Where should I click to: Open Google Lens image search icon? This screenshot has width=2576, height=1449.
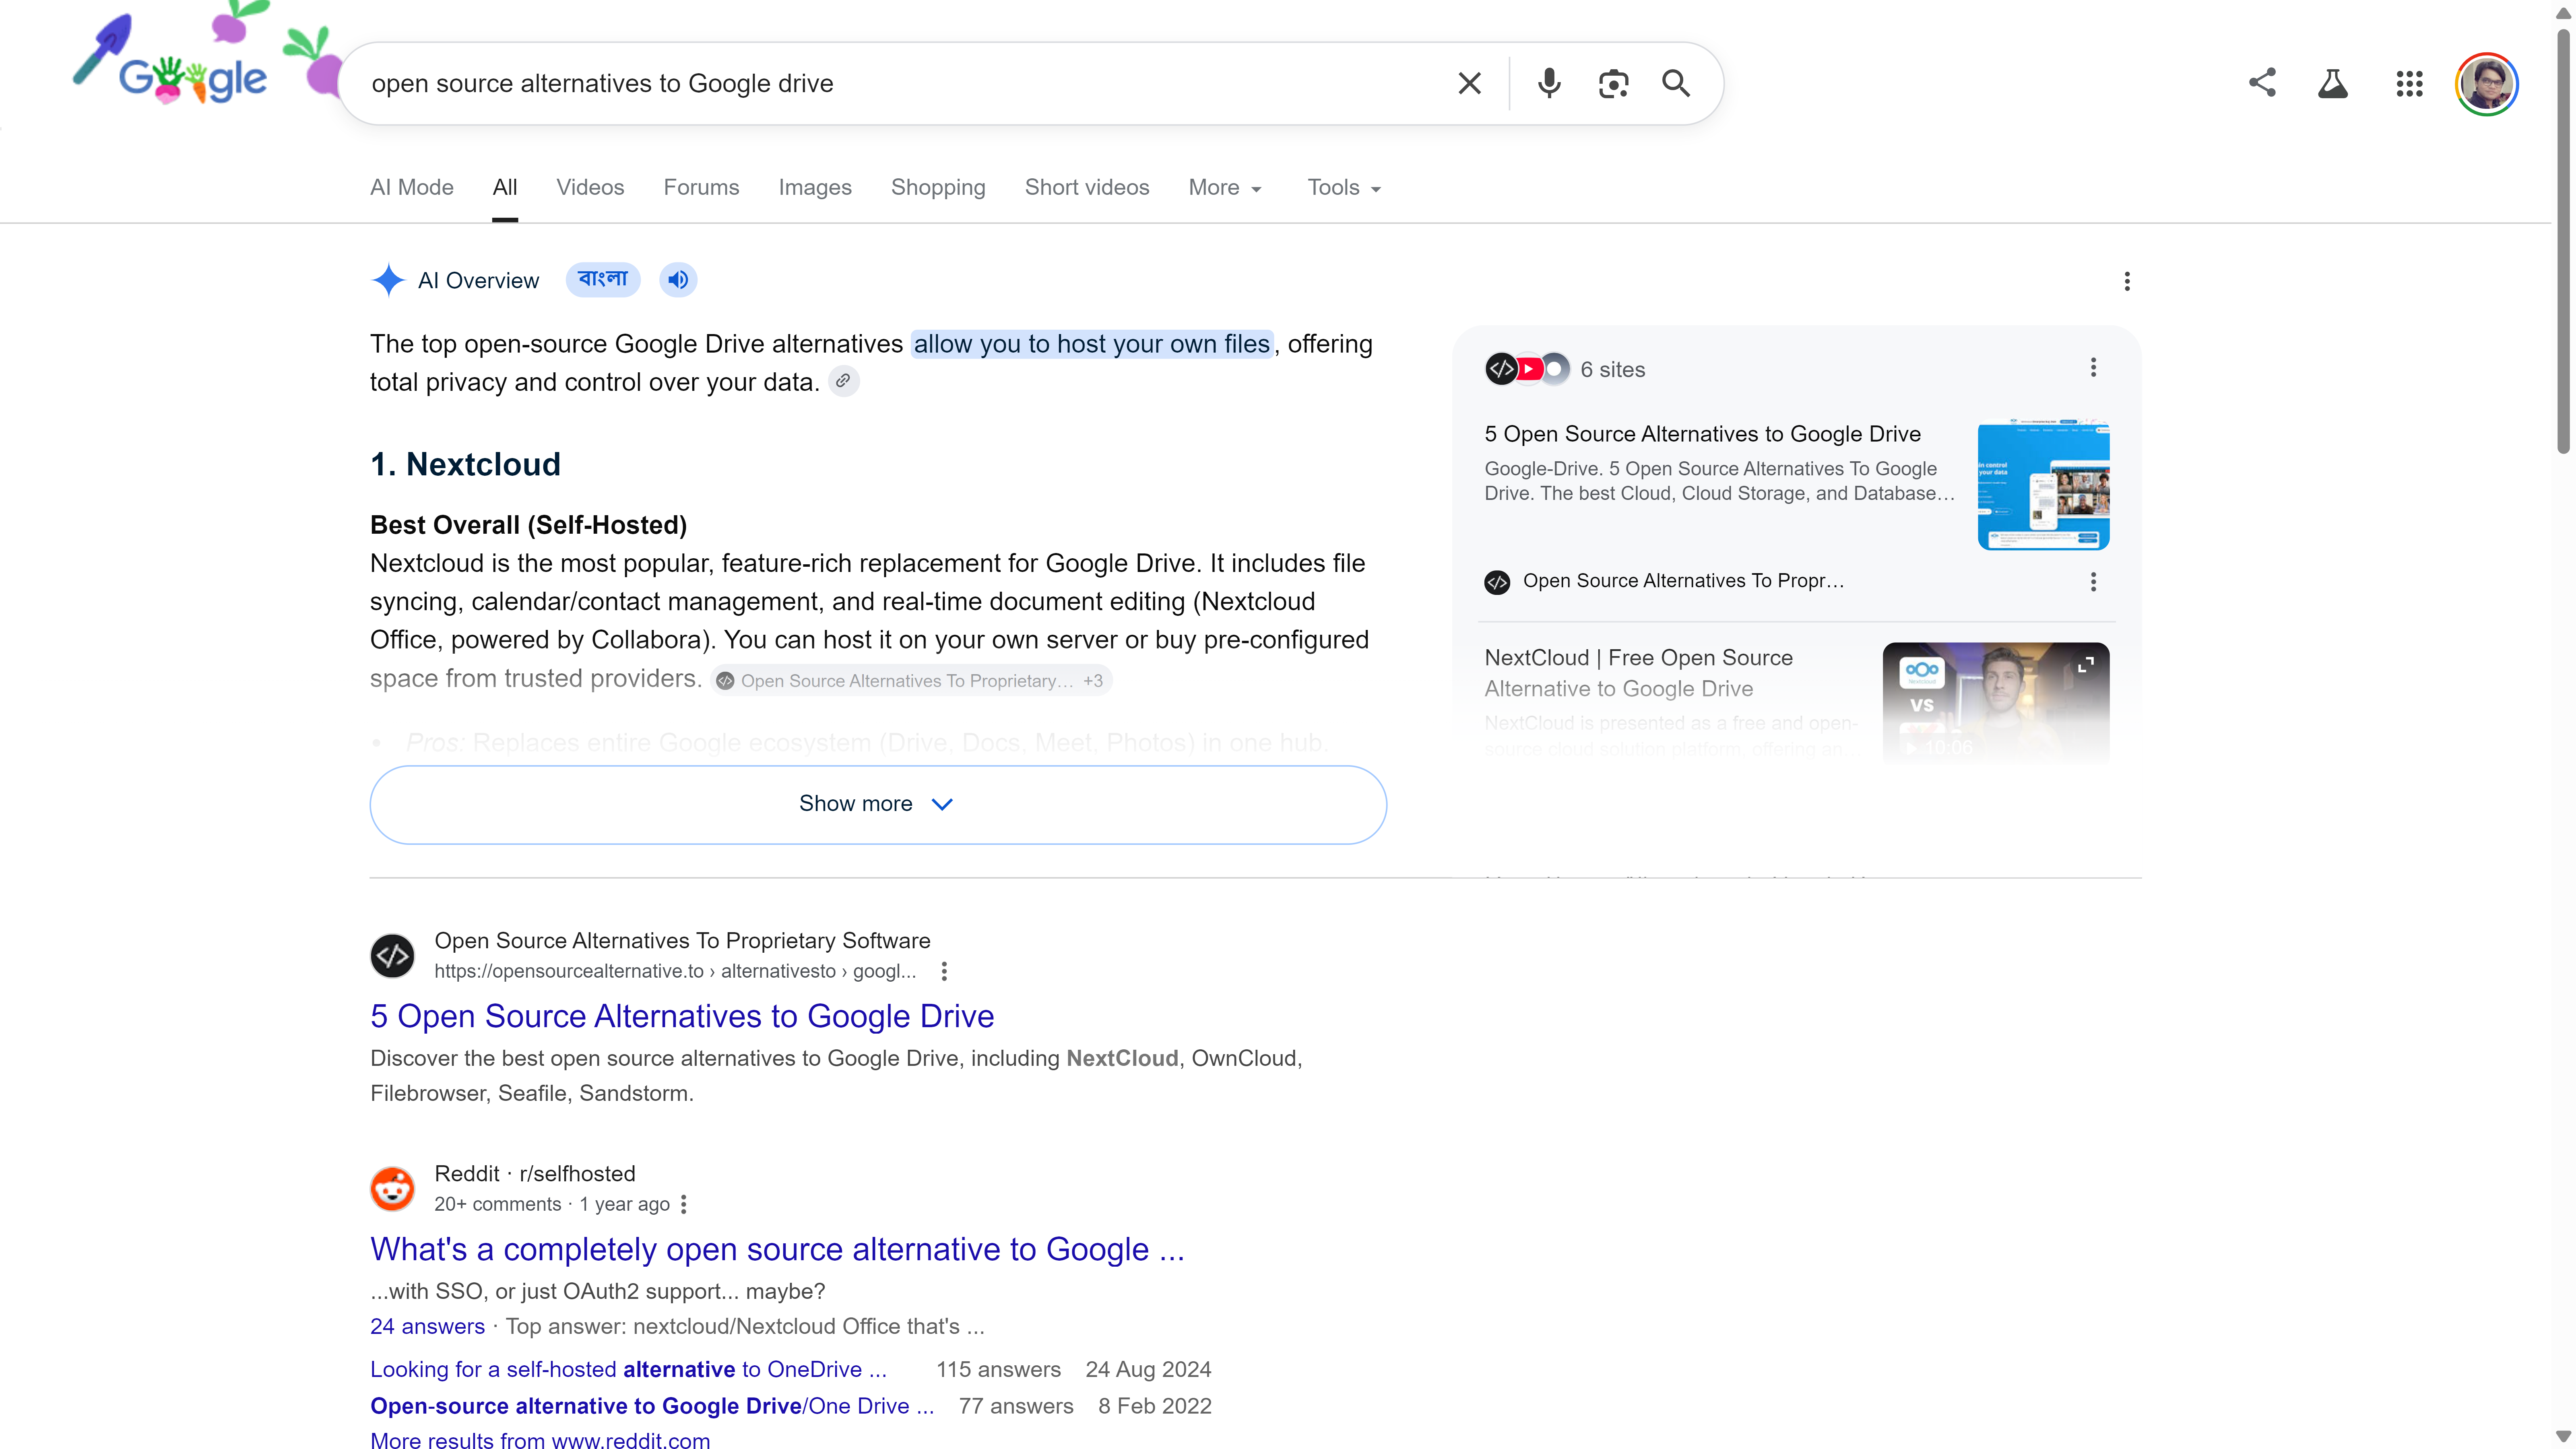[1613, 83]
